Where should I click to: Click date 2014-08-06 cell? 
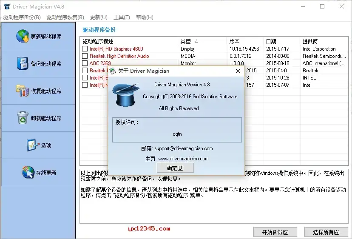click(x=278, y=56)
